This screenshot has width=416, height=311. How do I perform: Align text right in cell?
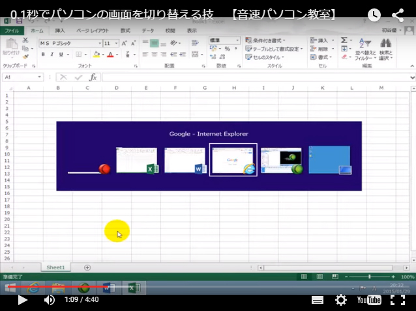click(164, 55)
